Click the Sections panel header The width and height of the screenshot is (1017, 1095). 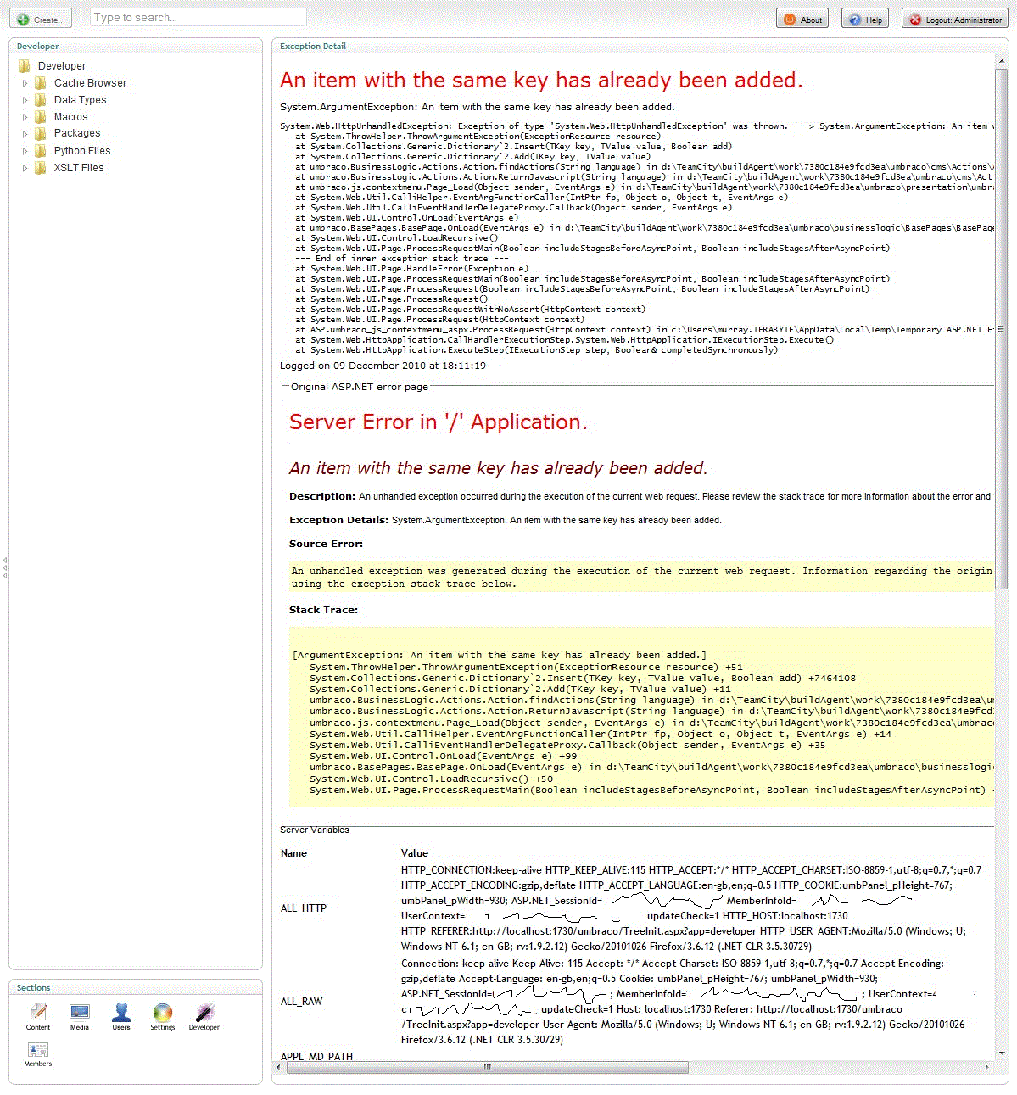click(33, 987)
